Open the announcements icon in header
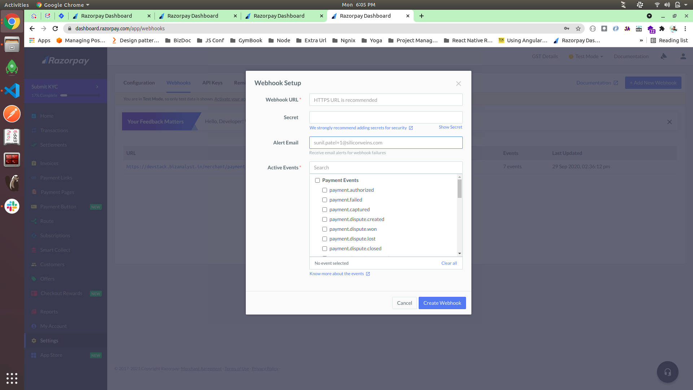Screen dimensions: 693x390 (x=663, y=56)
